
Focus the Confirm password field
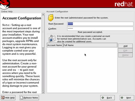[100, 29]
